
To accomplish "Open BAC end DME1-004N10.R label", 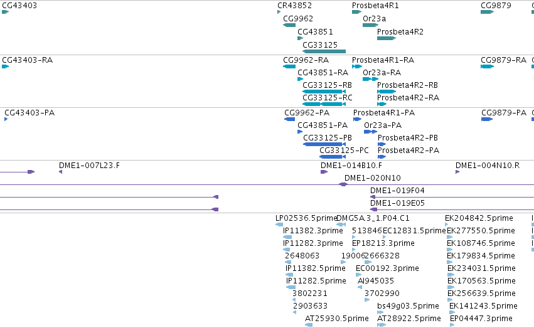I will click(x=488, y=166).
